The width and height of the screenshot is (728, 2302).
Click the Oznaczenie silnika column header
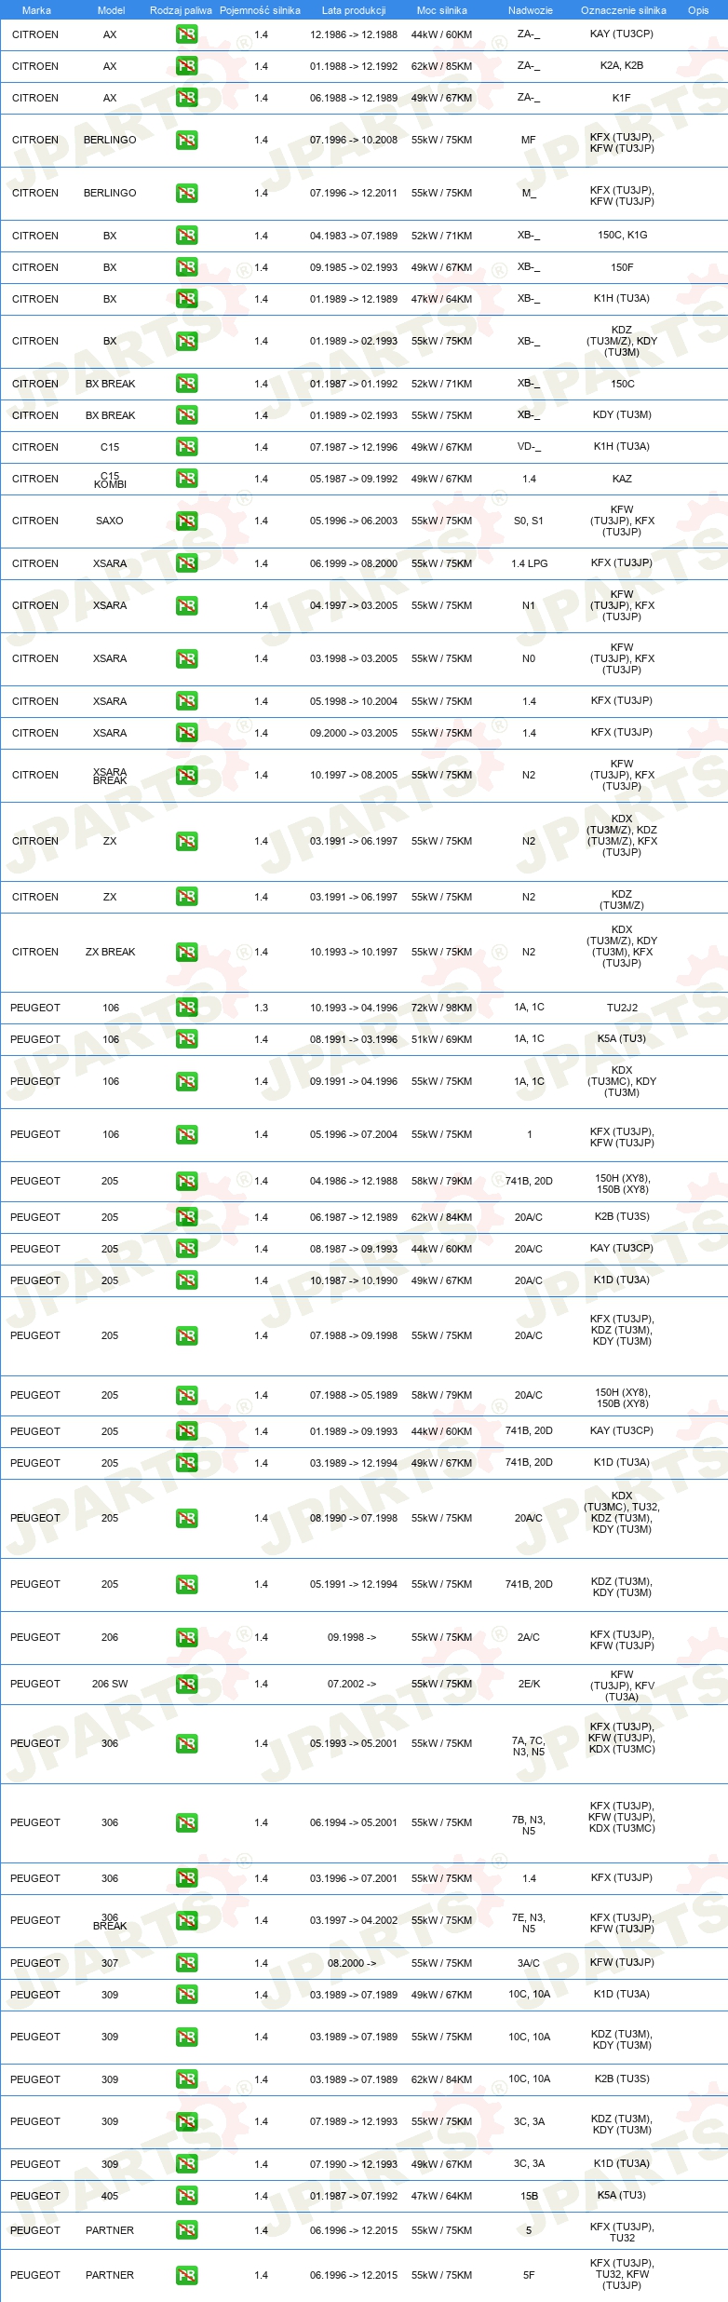click(623, 10)
